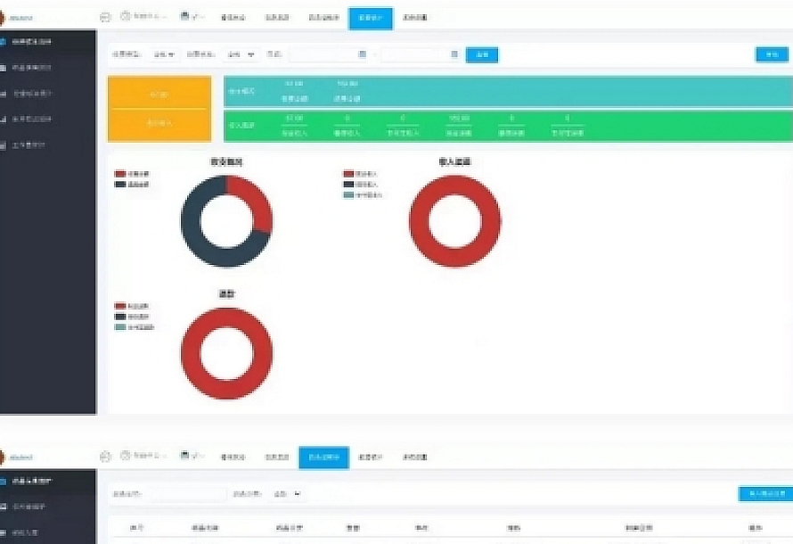This screenshot has width=793, height=544.
Task: Toggle the dark legend entry of the top-left donut chart
Action: click(120, 184)
